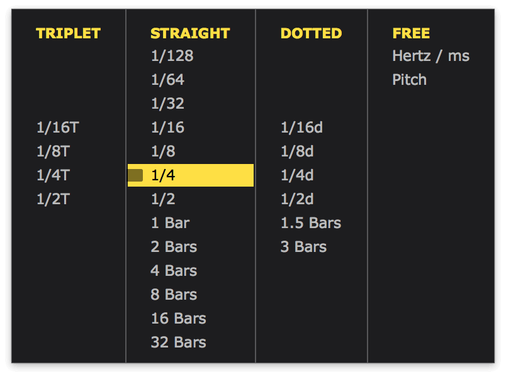Select 1/2T sync rate
506x377 pixels.
click(53, 199)
